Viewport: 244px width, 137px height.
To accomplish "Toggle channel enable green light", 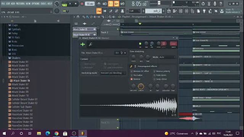I will click(140, 44).
